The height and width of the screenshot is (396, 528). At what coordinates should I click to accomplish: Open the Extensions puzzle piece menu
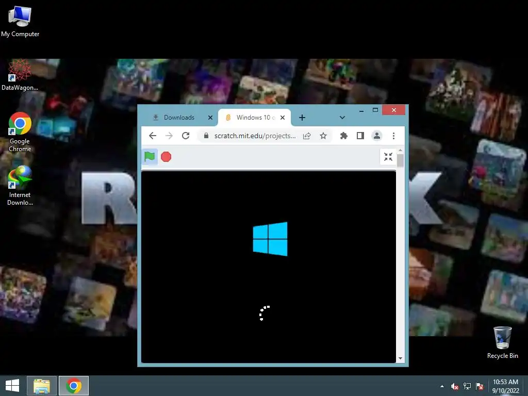click(x=343, y=136)
